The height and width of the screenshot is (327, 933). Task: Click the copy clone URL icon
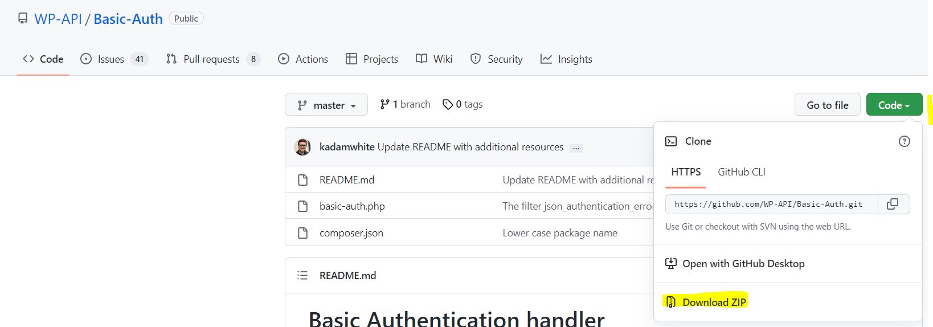893,204
